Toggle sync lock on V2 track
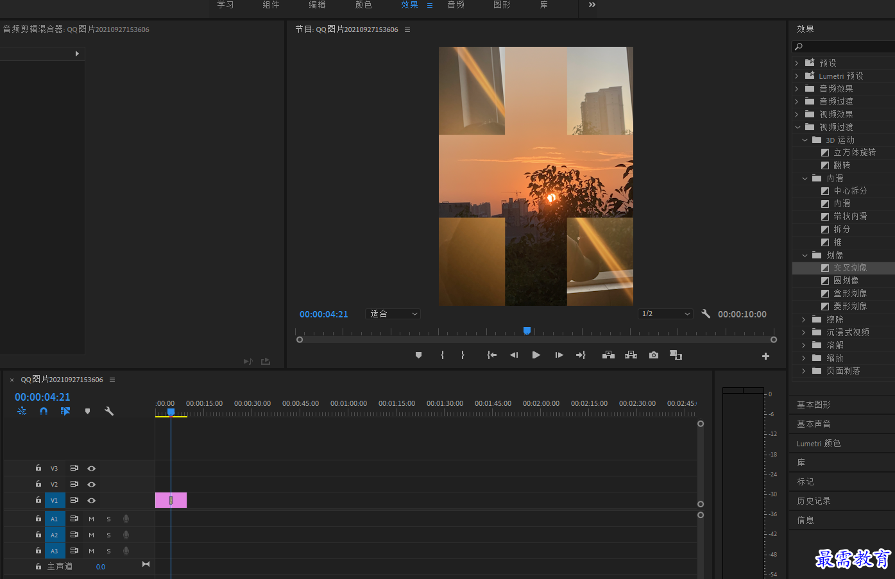Viewport: 895px width, 579px height. coord(74,484)
